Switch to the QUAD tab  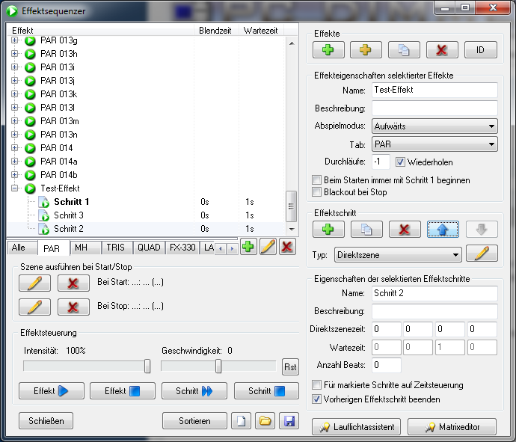[149, 248]
